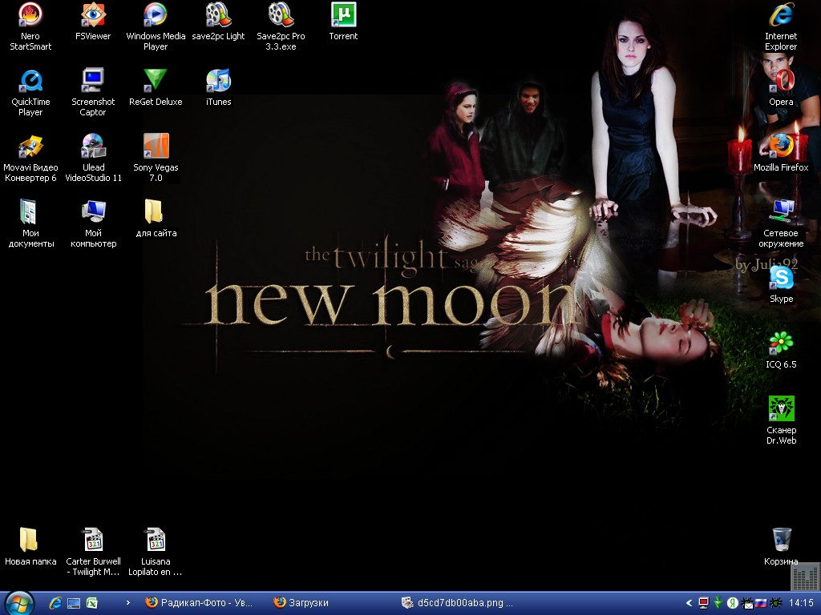
Task: Open the Start menu orb
Action: click(x=19, y=603)
